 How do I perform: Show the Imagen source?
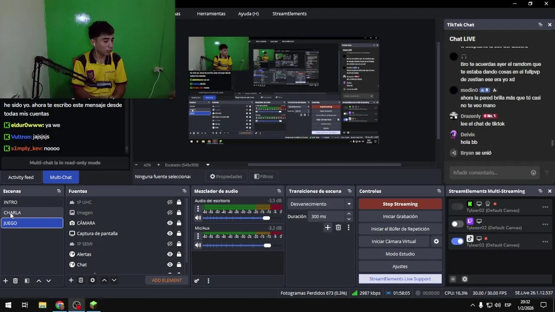(x=170, y=213)
